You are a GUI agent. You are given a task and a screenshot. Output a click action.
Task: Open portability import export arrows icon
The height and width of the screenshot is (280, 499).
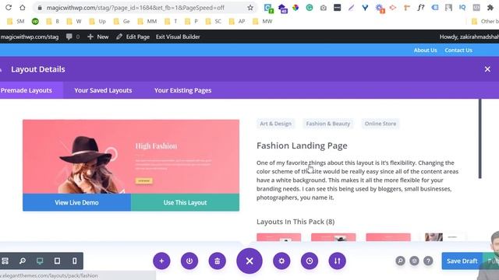click(338, 261)
